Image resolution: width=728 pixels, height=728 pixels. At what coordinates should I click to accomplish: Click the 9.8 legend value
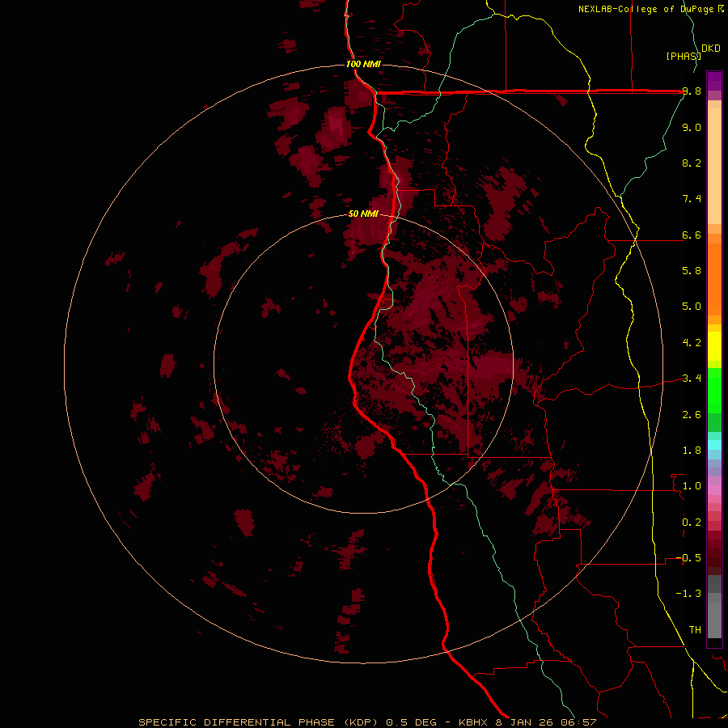click(692, 91)
